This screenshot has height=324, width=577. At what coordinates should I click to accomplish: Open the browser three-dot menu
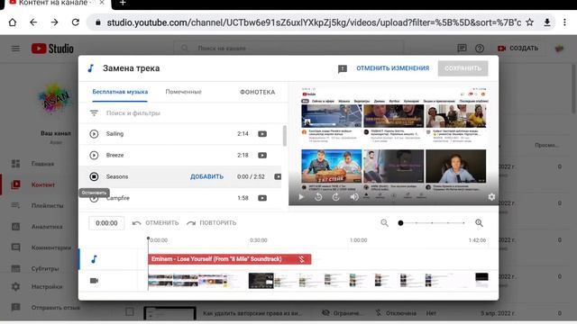(564, 22)
